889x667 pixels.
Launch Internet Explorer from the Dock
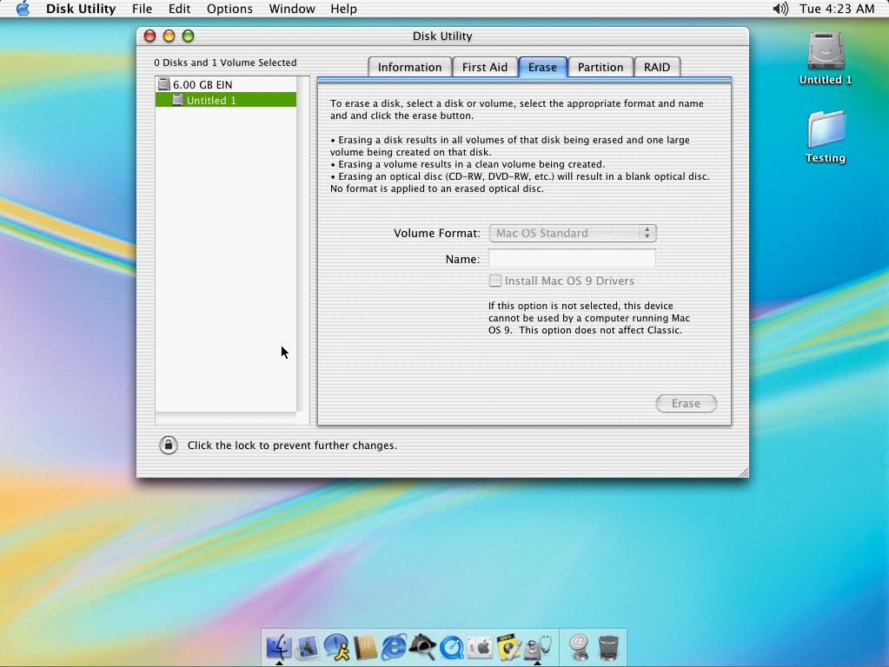(x=394, y=647)
